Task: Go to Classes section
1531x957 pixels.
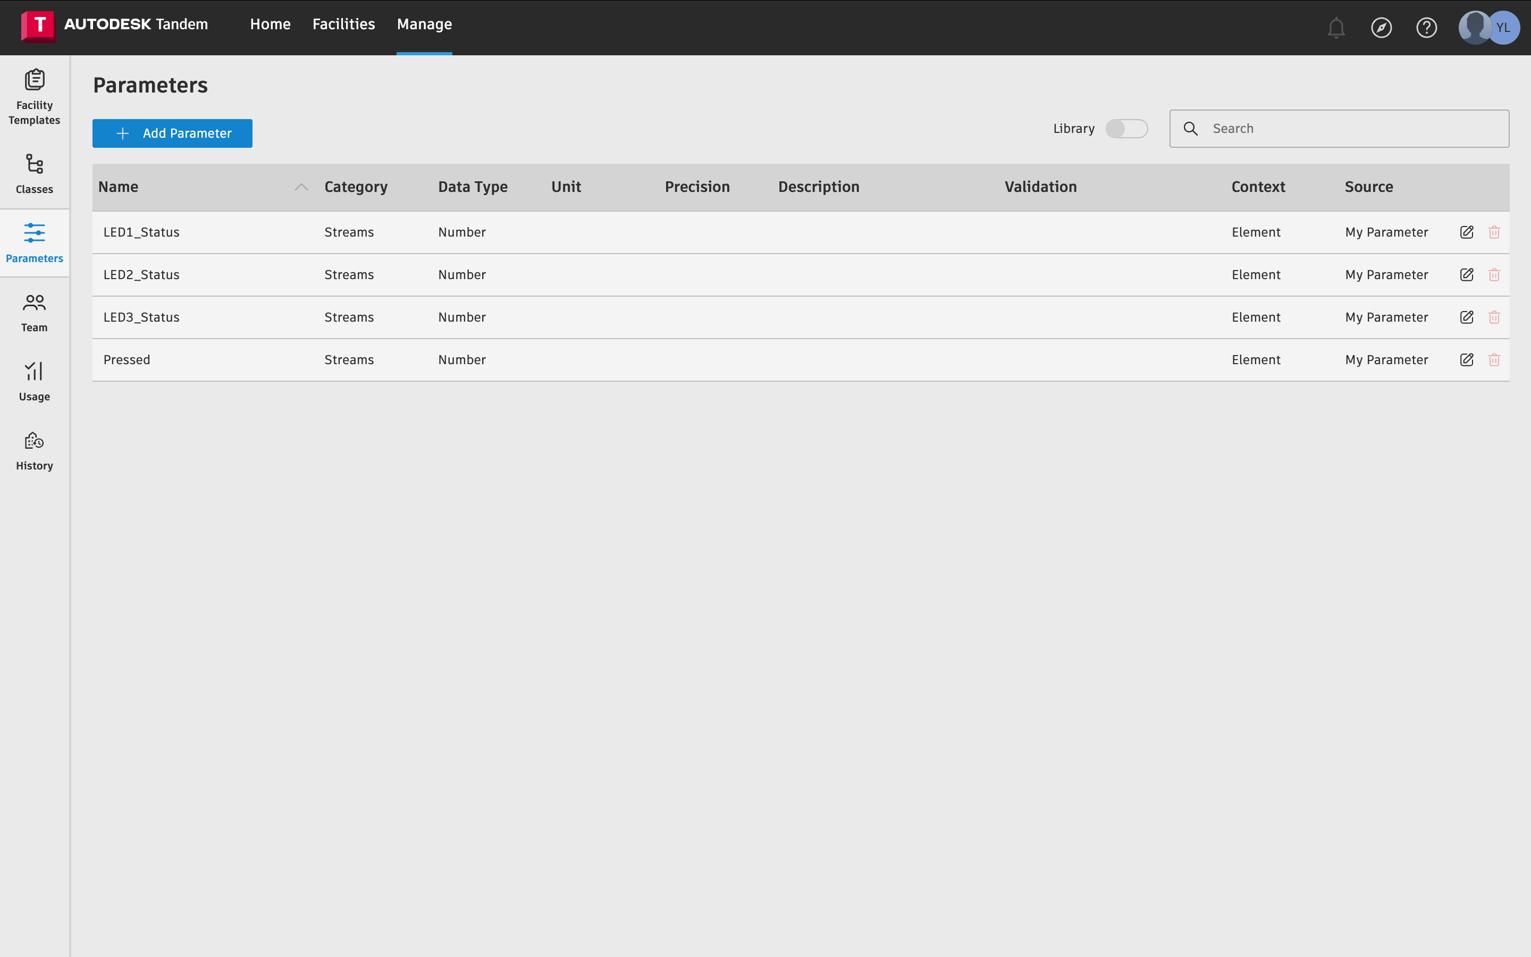Action: point(34,173)
